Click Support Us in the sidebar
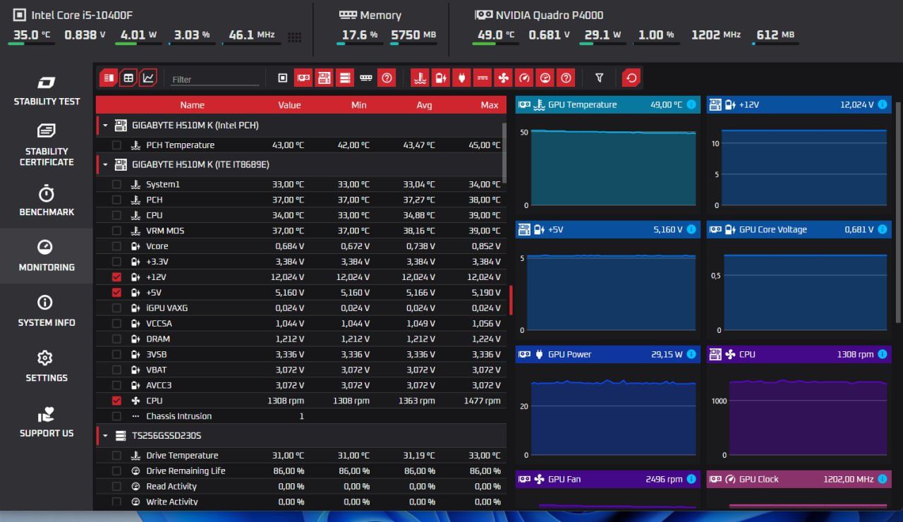The height and width of the screenshot is (522, 903). tap(47, 422)
